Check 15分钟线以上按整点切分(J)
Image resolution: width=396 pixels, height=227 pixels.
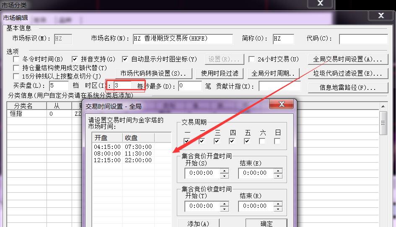tap(16, 77)
